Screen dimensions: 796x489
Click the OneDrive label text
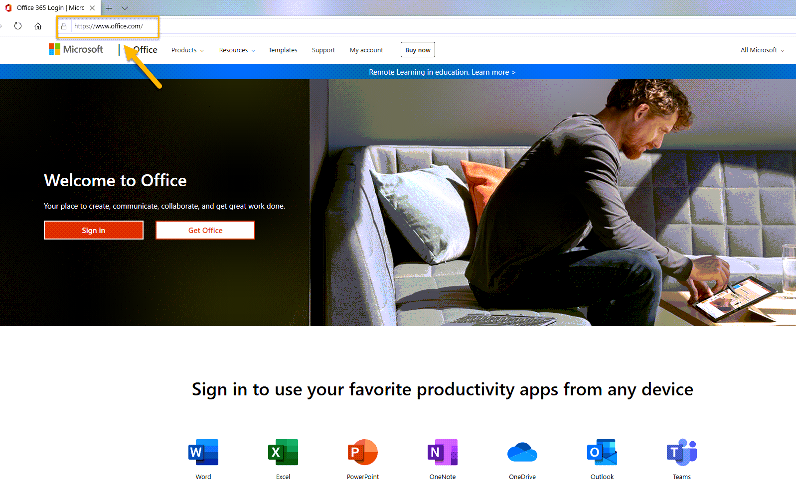(522, 477)
